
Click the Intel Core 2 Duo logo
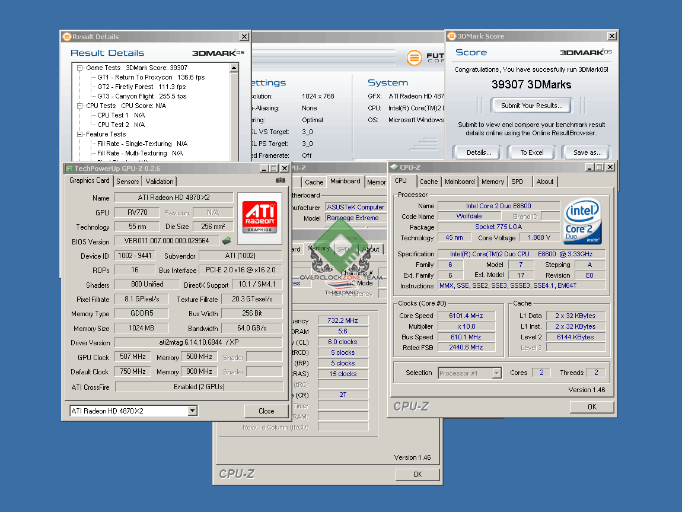(x=582, y=221)
